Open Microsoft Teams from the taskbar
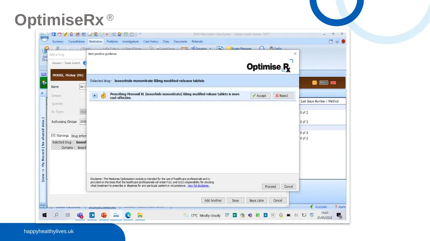430x241 pixels. coord(80,215)
